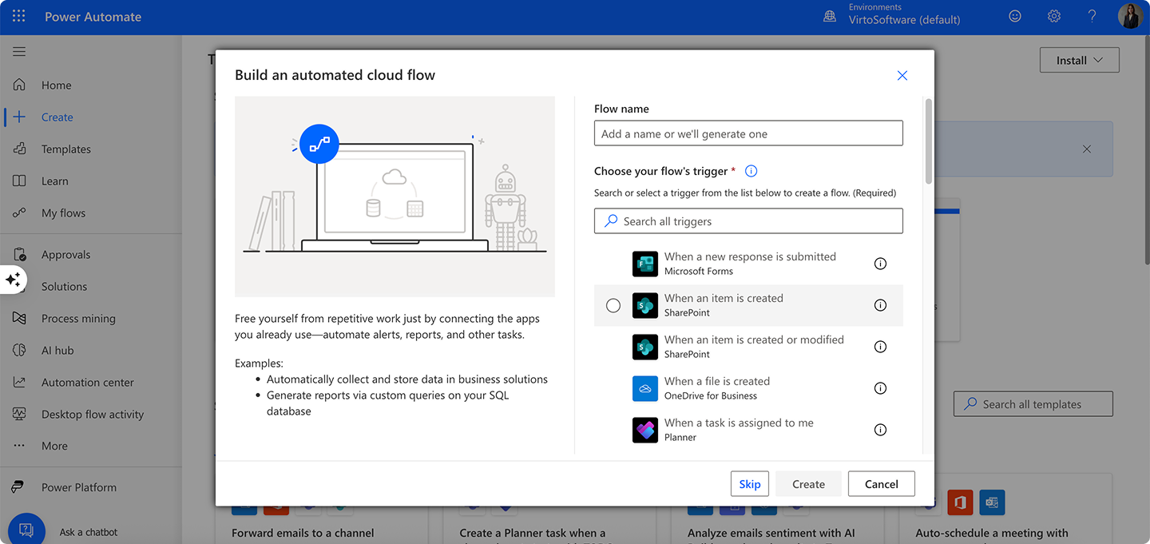Skip the automated cloud flow setup

[x=749, y=483]
